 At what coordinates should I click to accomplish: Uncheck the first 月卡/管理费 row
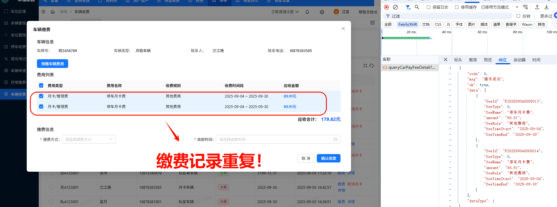click(41, 96)
